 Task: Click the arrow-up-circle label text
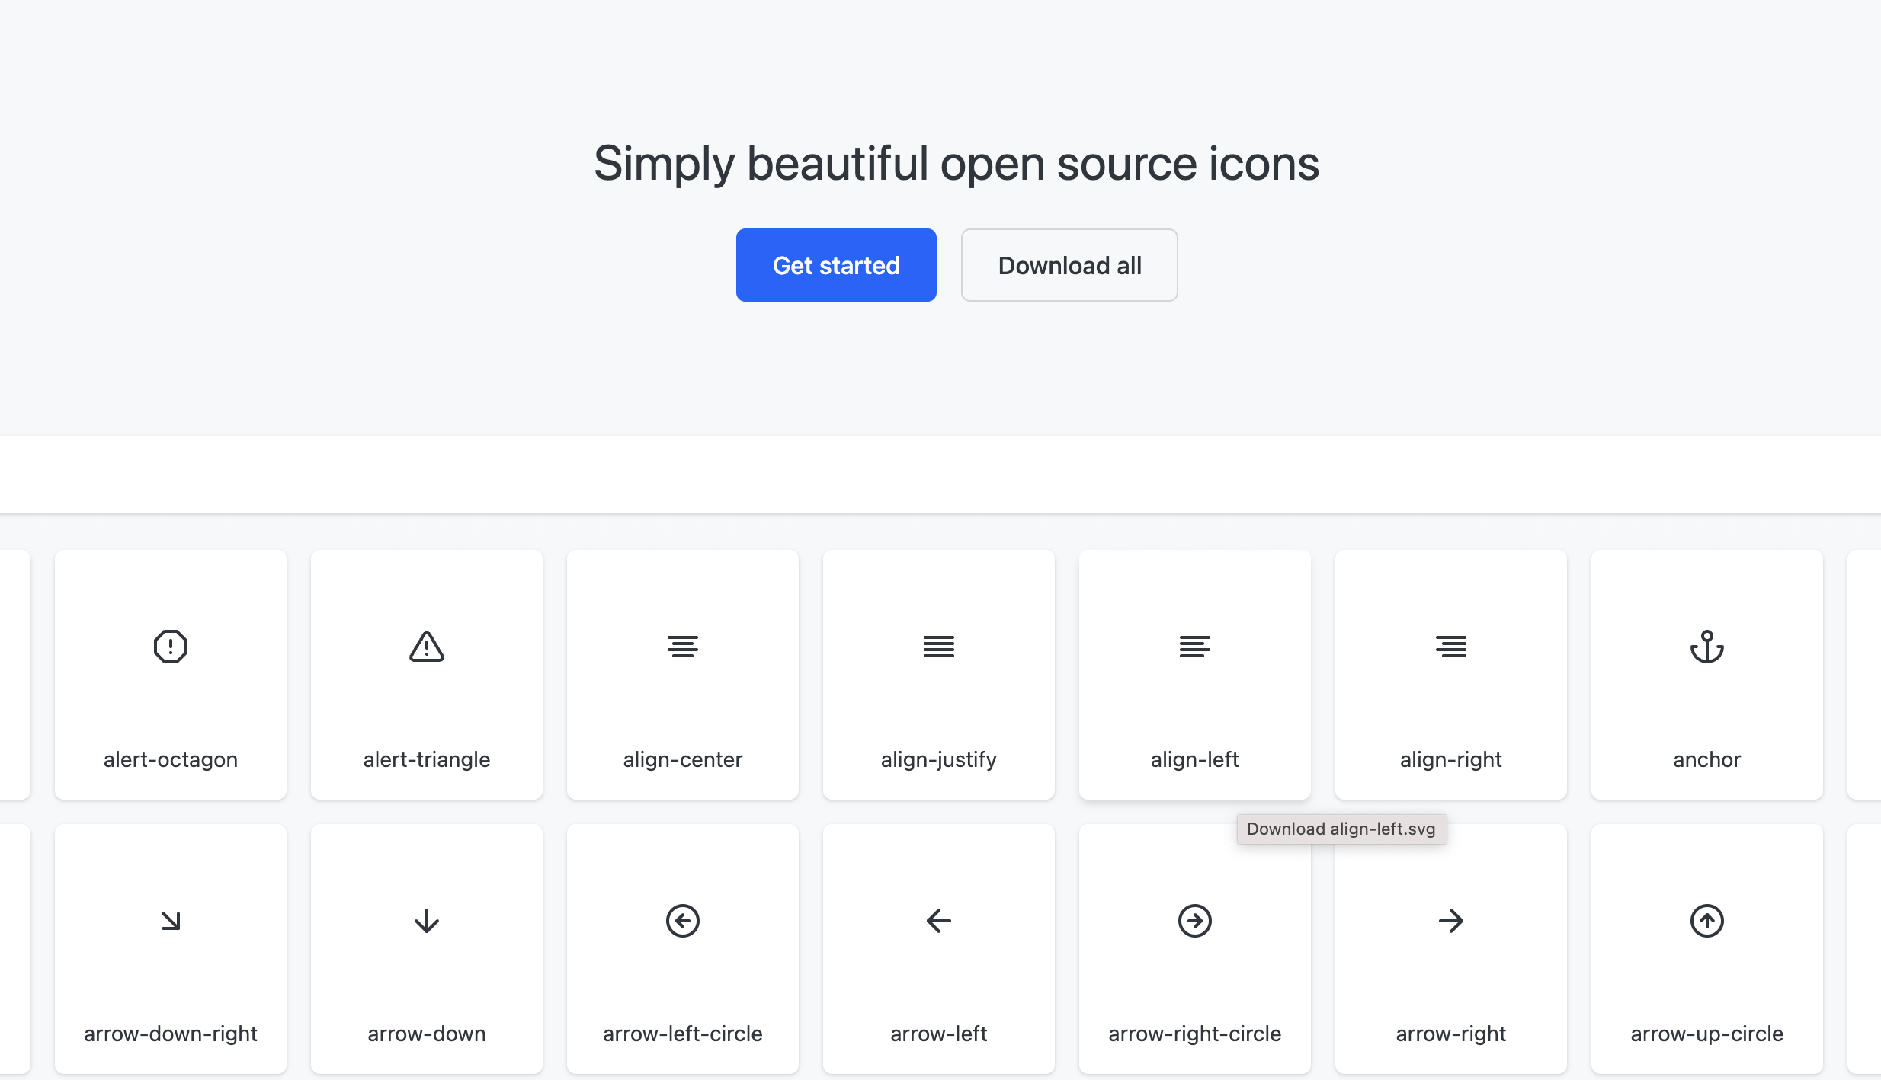coord(1707,1034)
